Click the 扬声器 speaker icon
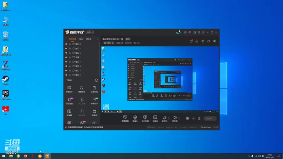This screenshot has width=283, height=159. (174, 118)
